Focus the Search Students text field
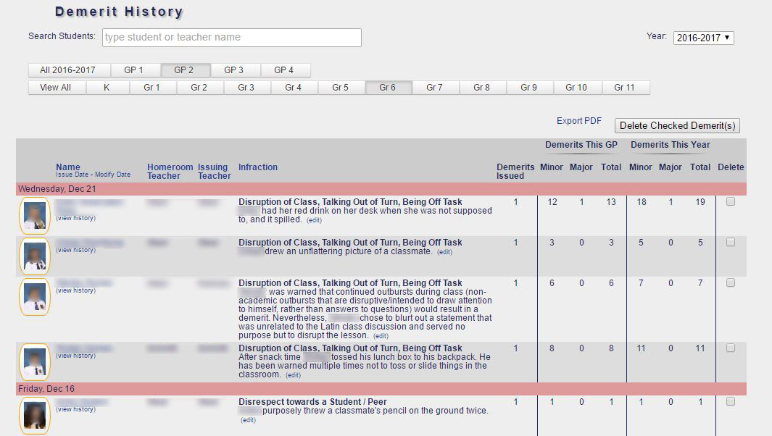 click(x=232, y=38)
